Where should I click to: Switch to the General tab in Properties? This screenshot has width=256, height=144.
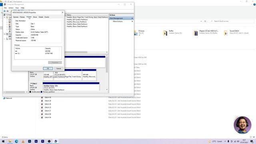click(16, 17)
